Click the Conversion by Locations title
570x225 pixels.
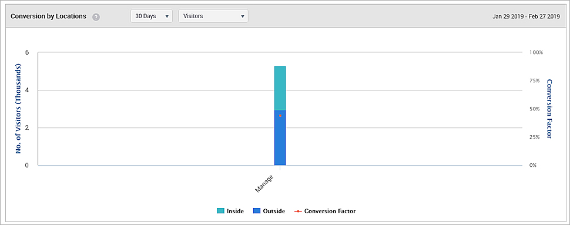tap(48, 16)
